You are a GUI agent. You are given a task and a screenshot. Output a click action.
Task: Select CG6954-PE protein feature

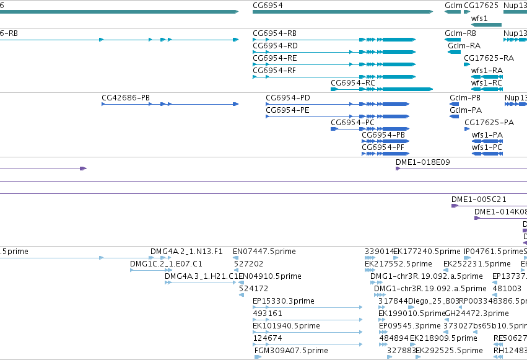(338, 116)
